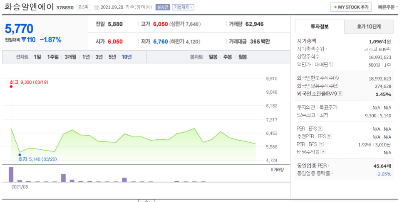This screenshot has height=202, width=402.
Task: Click the calendar icon before 2021.09.28
Action: coord(97,7)
